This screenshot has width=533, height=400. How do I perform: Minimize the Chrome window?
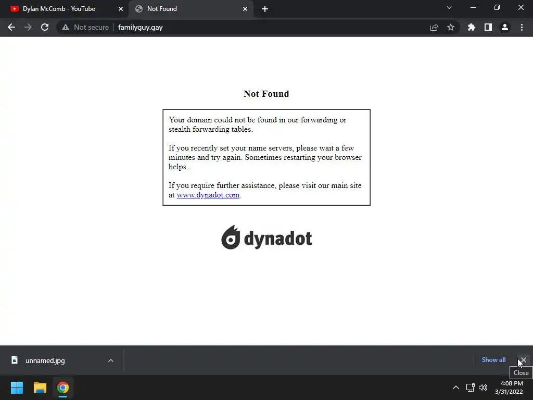[473, 7]
